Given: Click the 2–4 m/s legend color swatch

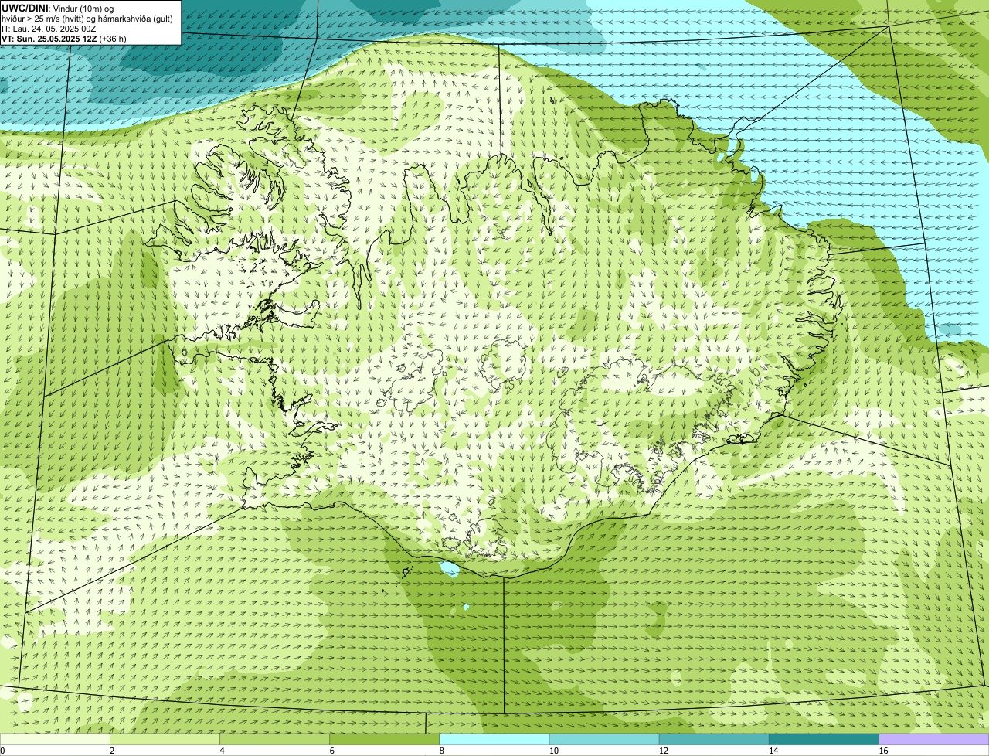Looking at the screenshot, I should pyautogui.click(x=165, y=740).
